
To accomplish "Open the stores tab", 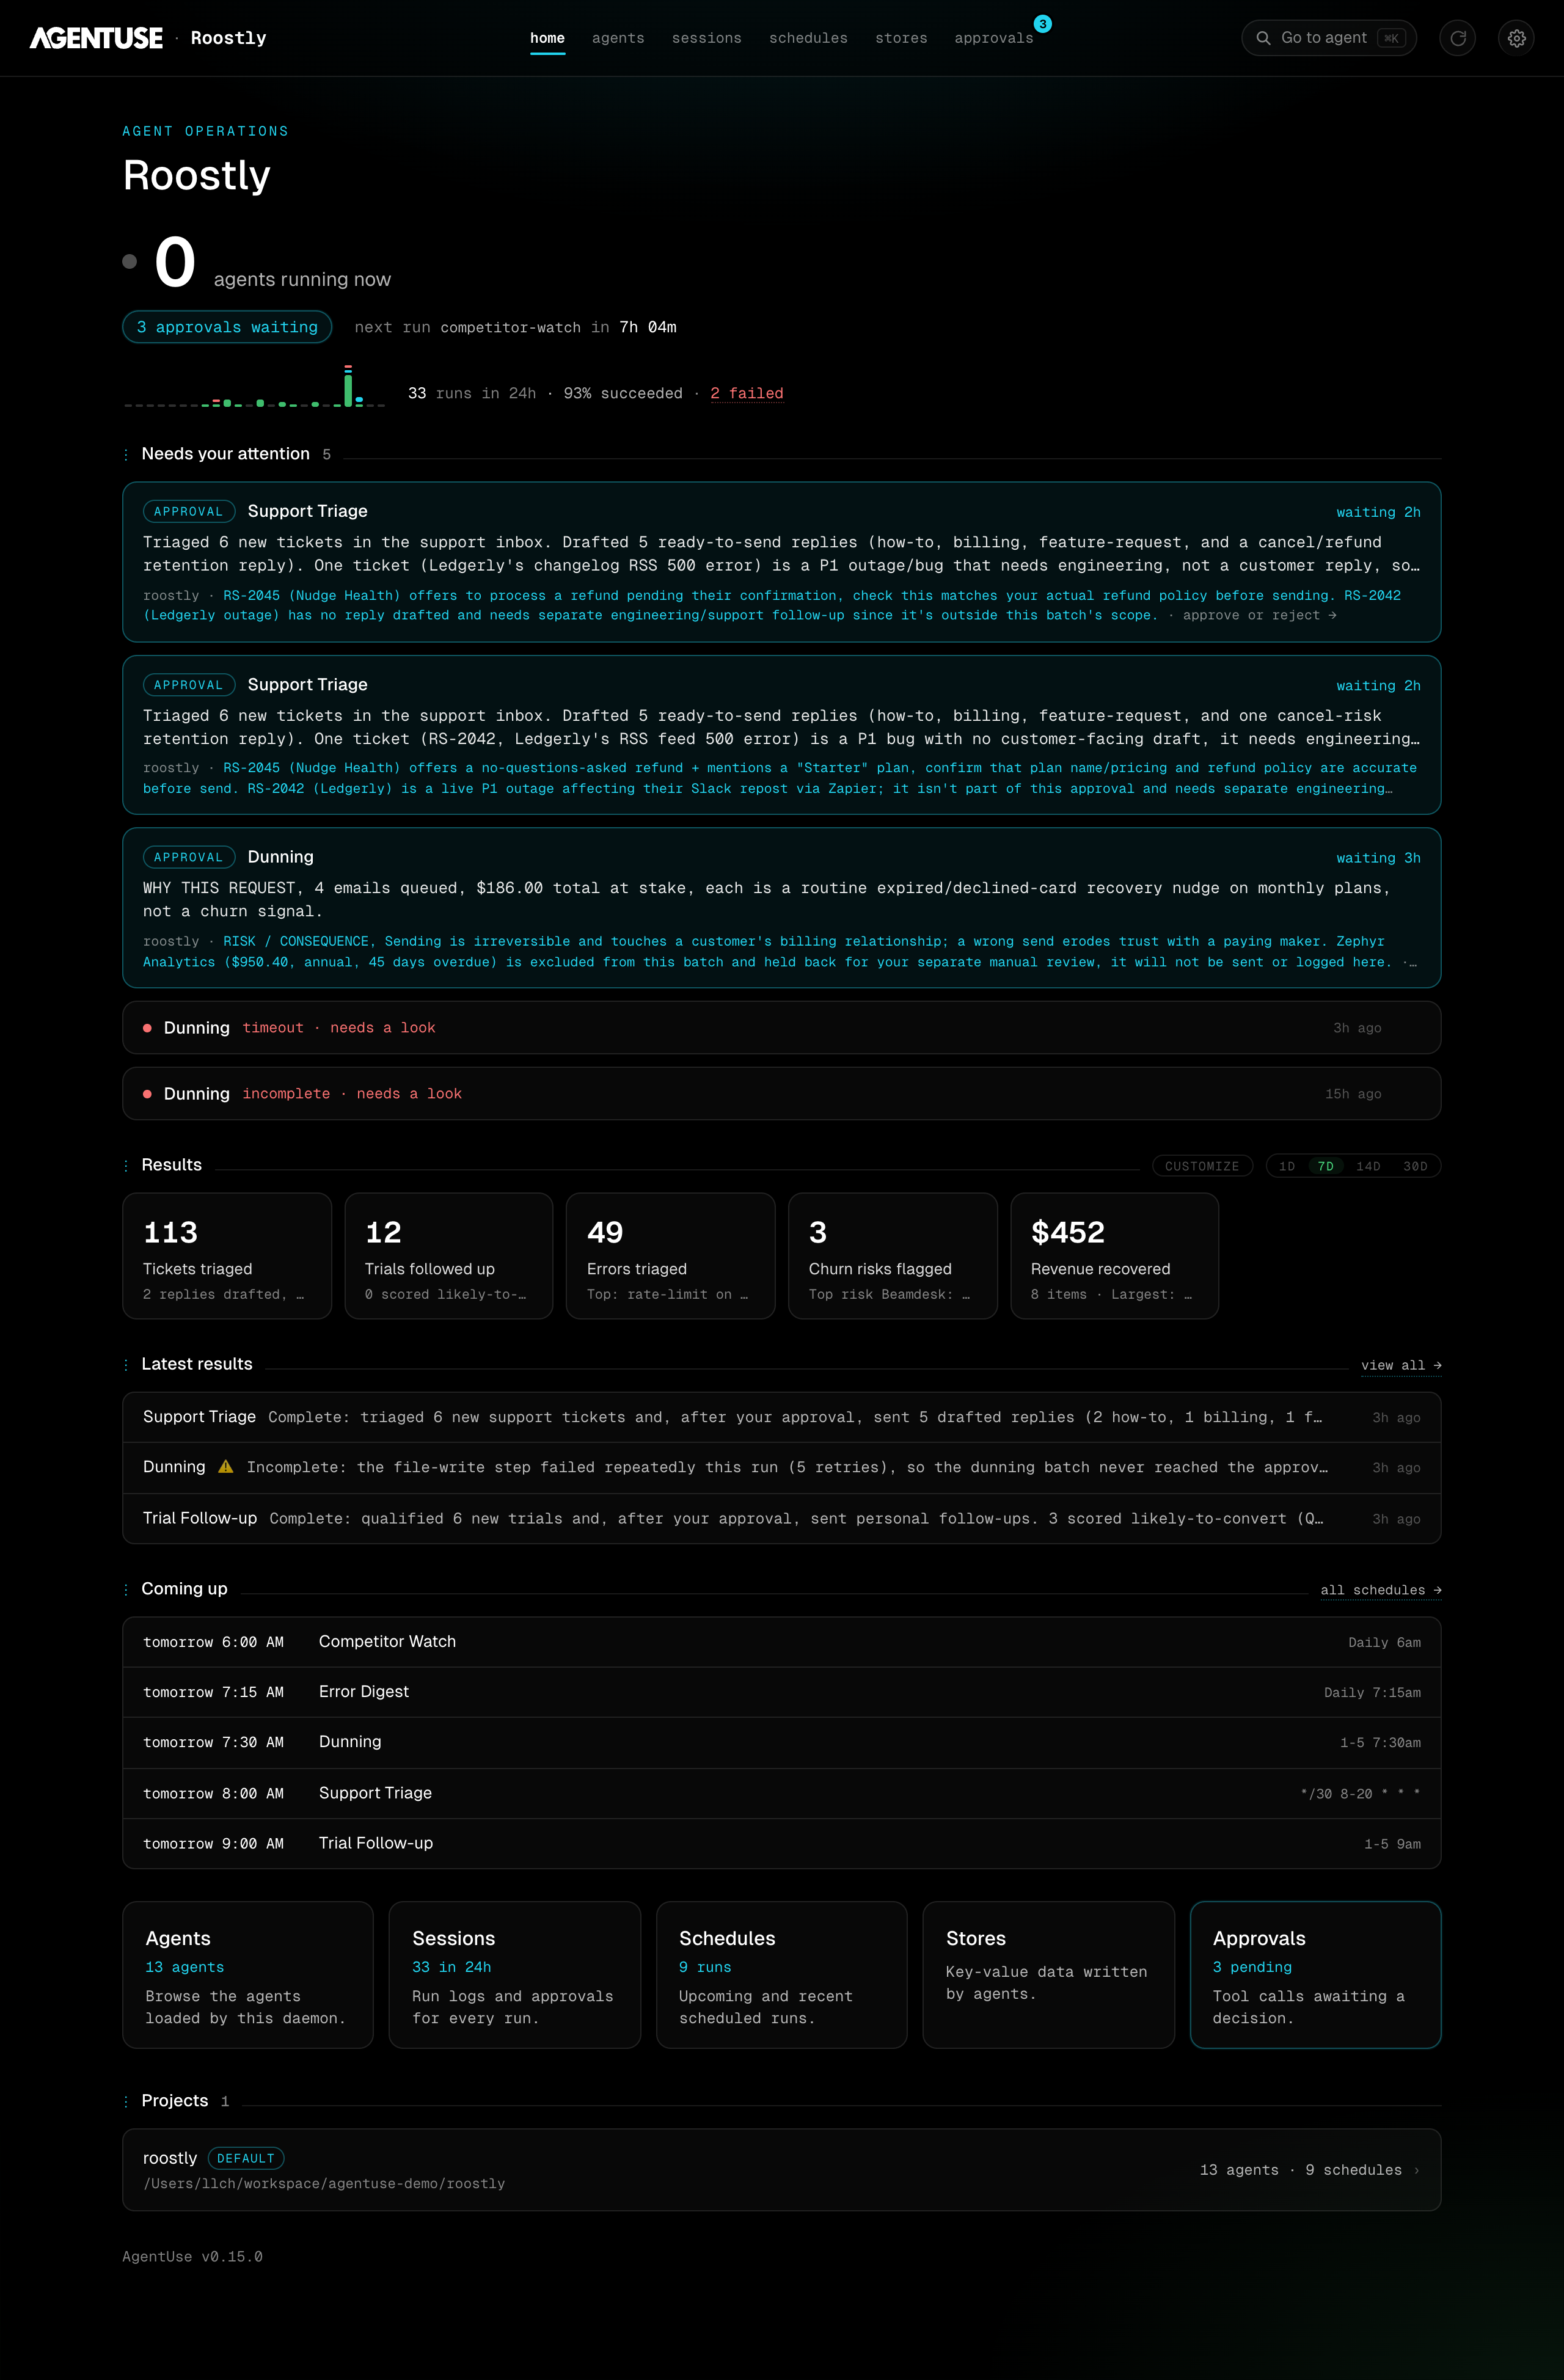I will pos(901,38).
